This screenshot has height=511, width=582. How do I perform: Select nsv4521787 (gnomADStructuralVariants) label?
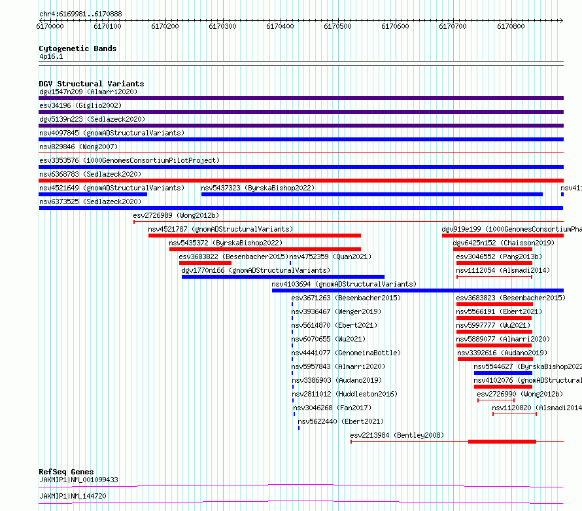click(x=220, y=229)
